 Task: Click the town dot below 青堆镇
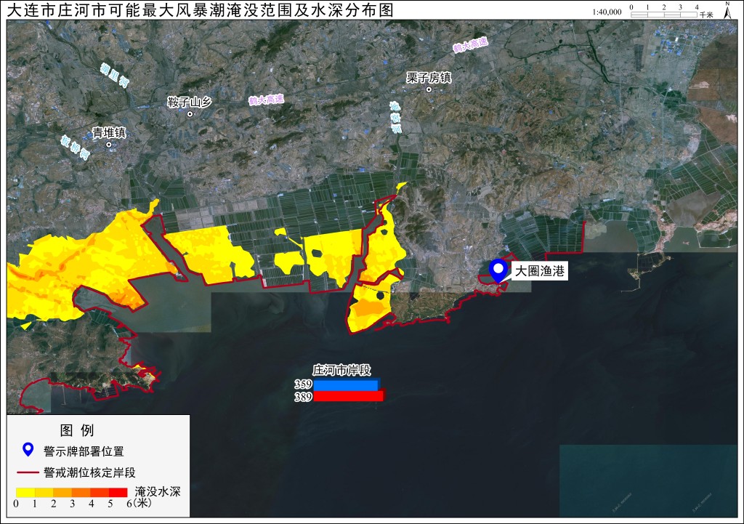109,145
